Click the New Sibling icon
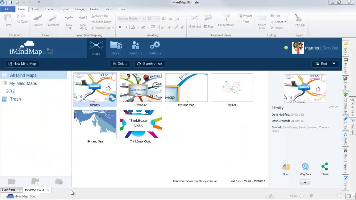The width and height of the screenshot is (356, 200). click(x=83, y=18)
